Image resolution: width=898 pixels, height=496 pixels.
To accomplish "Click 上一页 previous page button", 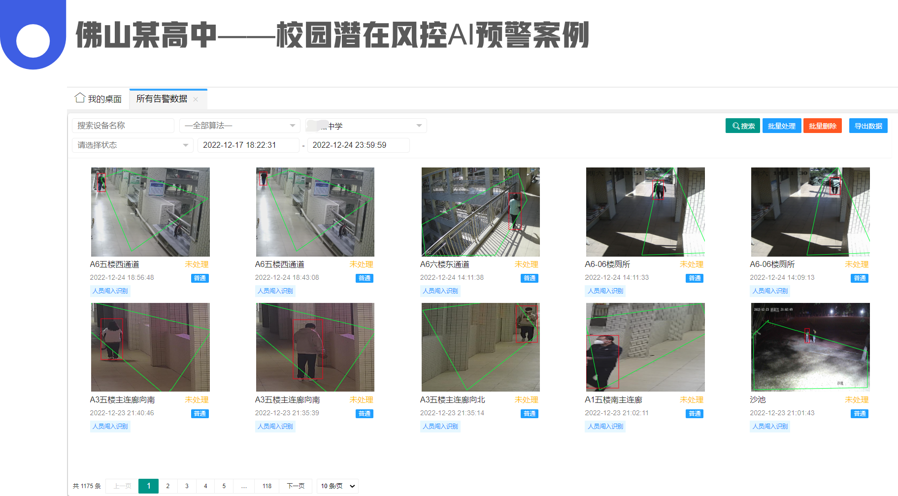I will (122, 486).
